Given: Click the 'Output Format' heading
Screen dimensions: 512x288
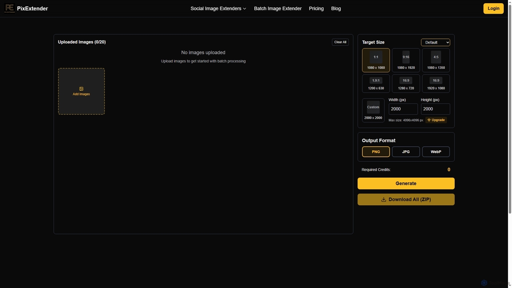Looking at the screenshot, I should (378, 140).
